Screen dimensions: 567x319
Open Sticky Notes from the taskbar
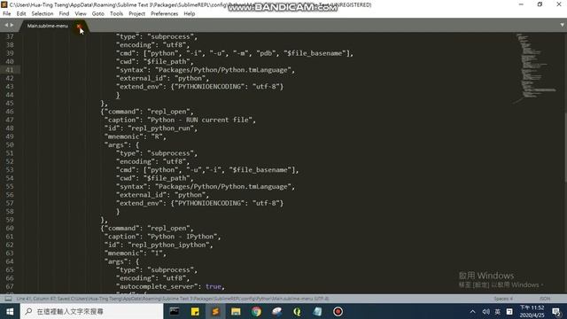195,311
